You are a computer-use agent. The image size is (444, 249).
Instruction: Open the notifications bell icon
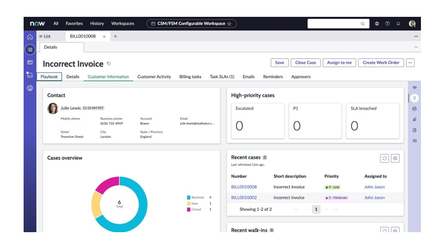coord(398,24)
